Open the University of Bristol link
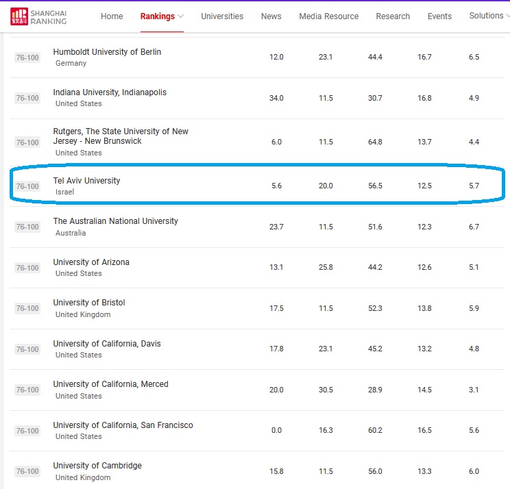510x489 pixels. (89, 303)
